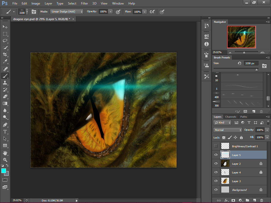Open the Info panel from the dock

(x=206, y=44)
